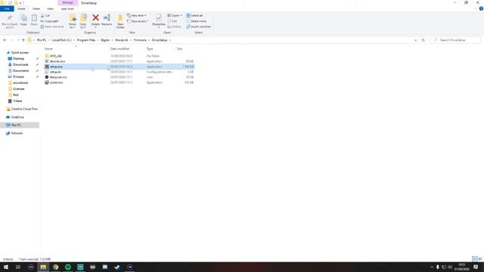Open the Easy access dropdown
Screen dimensions: 484x272
138,21
